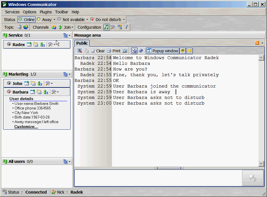This screenshot has height=197, width=267.
Task: Open the tools wrench icon next to Radex
Action: pyautogui.click(x=51, y=44)
